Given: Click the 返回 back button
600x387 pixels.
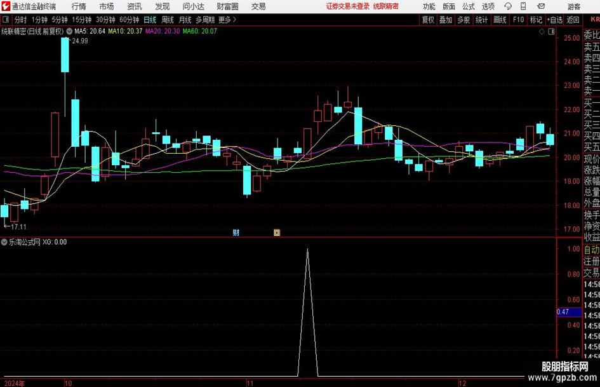Looking at the screenshot, I should 573,20.
